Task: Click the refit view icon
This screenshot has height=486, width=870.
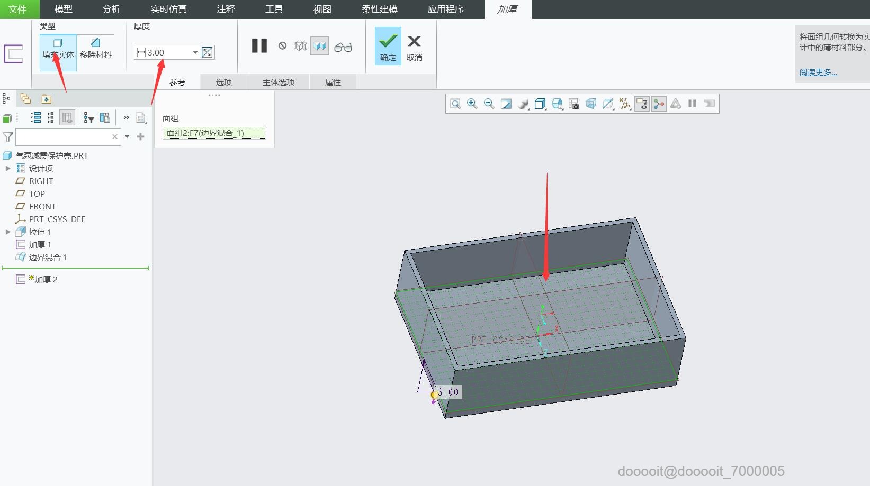Action: pyautogui.click(x=455, y=104)
